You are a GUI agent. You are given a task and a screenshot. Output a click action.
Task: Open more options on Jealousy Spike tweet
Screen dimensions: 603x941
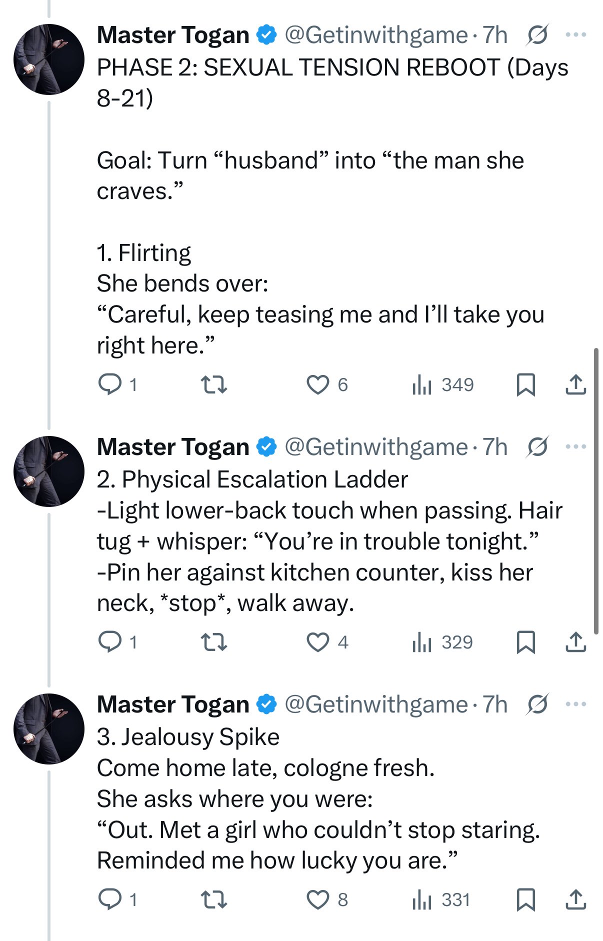575,704
